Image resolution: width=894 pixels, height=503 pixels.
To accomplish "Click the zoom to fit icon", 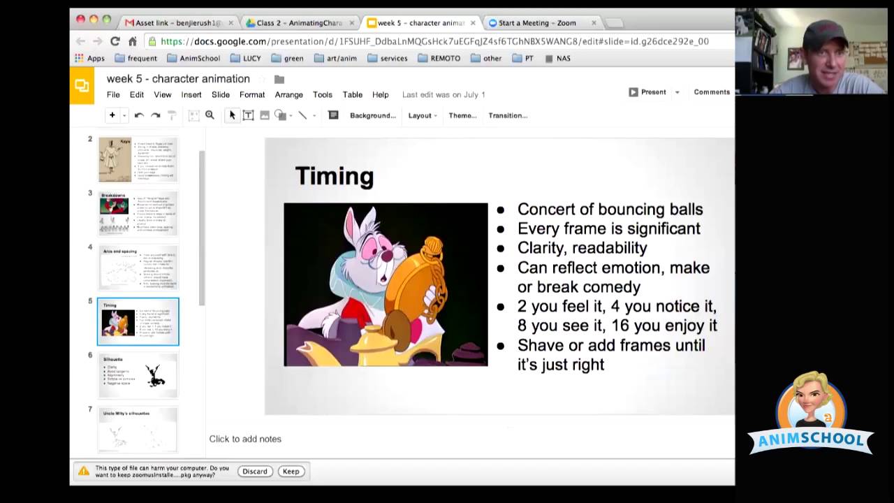I will click(193, 115).
